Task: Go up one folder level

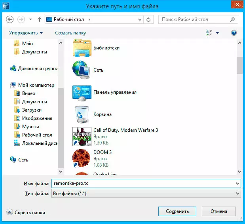Action: [x=40, y=19]
